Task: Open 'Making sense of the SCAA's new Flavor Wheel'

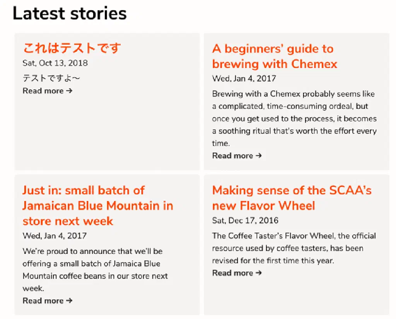Action: 292,198
